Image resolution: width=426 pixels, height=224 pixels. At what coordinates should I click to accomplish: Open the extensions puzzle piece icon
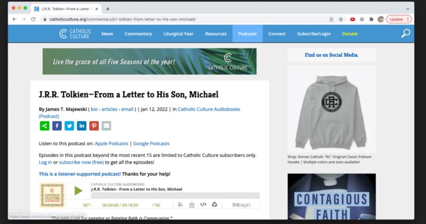click(371, 19)
